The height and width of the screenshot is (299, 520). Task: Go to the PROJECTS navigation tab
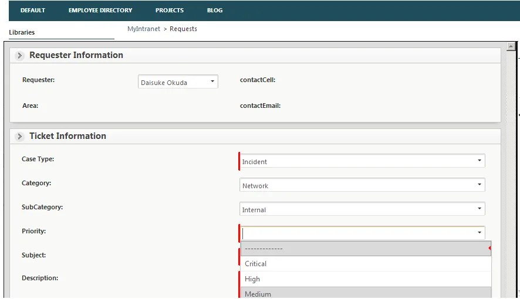pos(170,11)
